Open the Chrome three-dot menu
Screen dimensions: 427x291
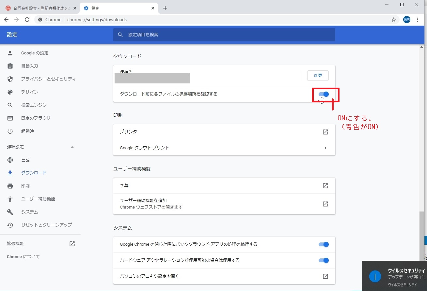tap(417, 20)
